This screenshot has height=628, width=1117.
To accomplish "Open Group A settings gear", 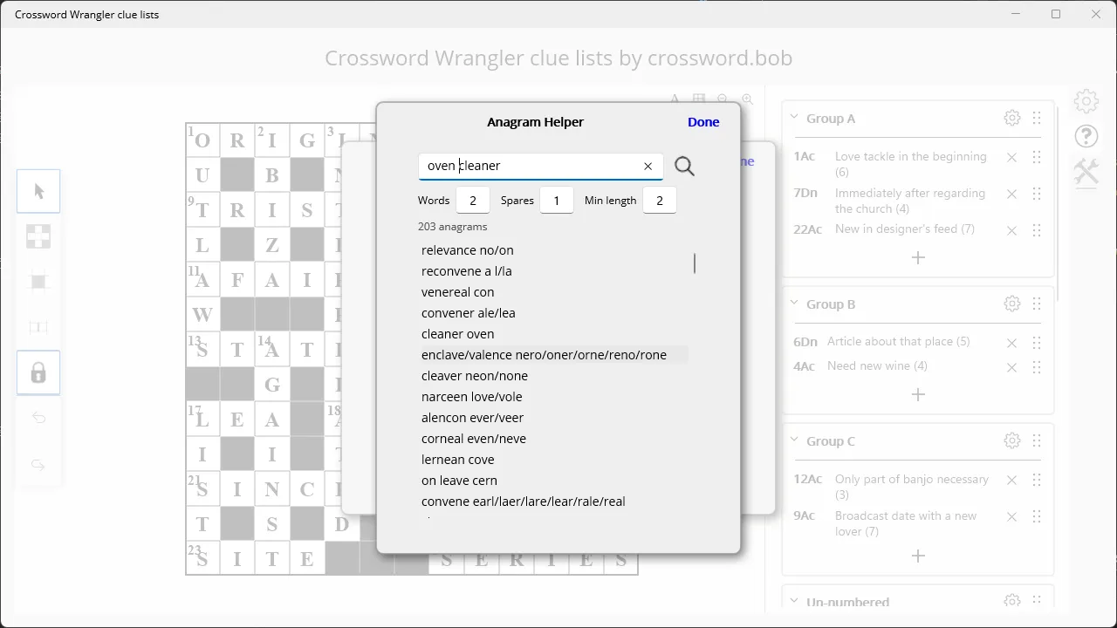I will click(1012, 118).
